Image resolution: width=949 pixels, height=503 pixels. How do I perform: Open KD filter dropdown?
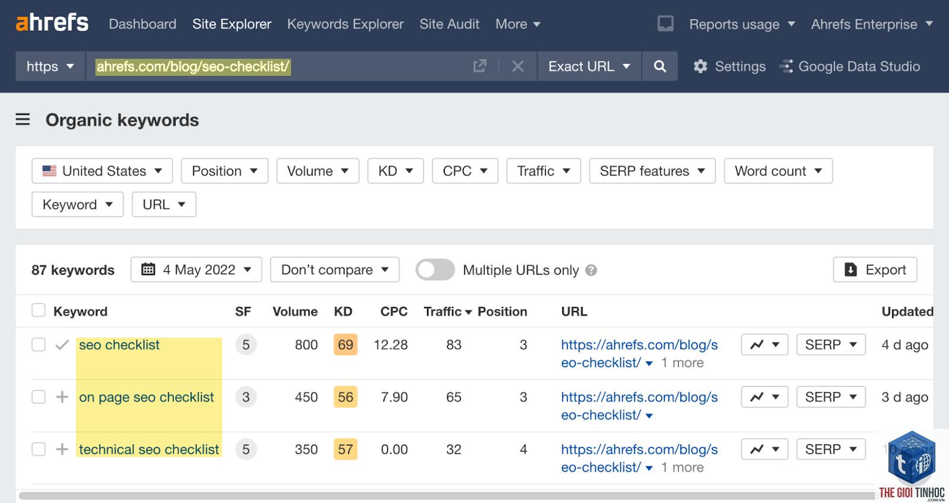pyautogui.click(x=396, y=171)
